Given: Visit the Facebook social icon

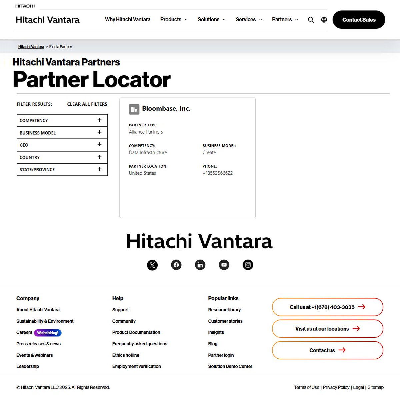Looking at the screenshot, I should (176, 265).
